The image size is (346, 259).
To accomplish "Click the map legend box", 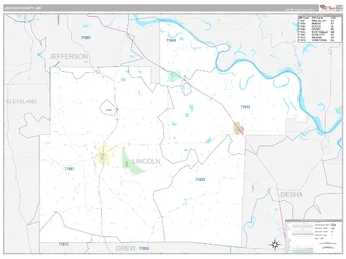I will coord(314,236).
